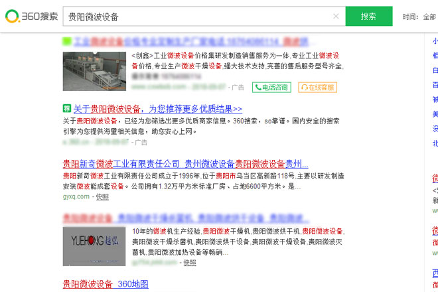Viewport: 438px width, 292px height.
Task: Open the blurred first ad result title
Action: [190, 42]
